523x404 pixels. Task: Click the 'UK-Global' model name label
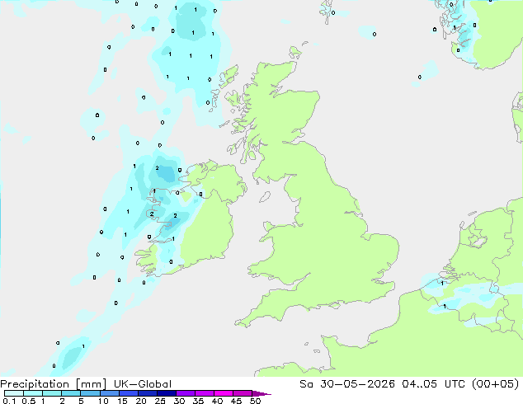pos(143,384)
